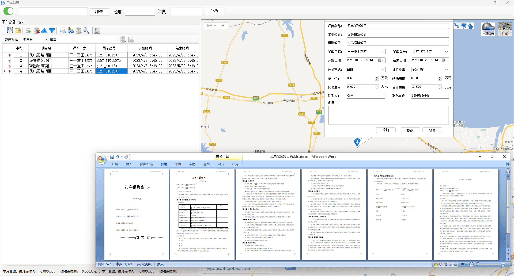
Task: Click the 修改 button in the form
Action: (x=410, y=130)
